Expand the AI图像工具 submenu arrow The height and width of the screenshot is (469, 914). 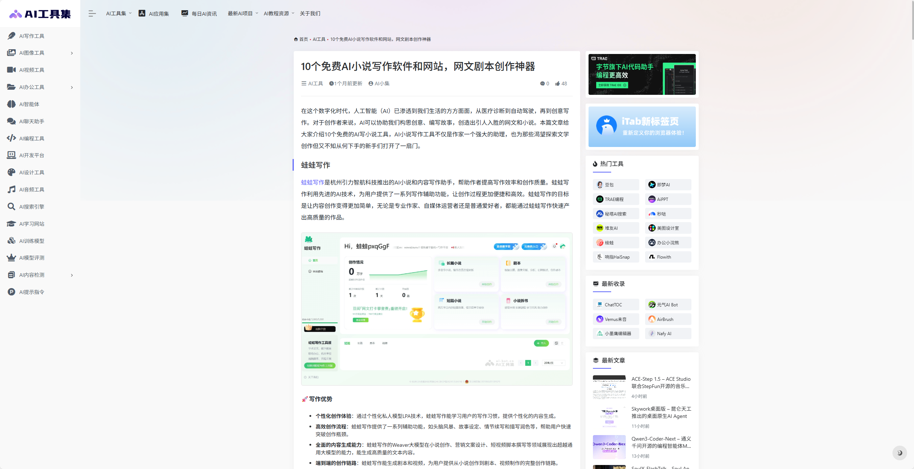click(x=72, y=53)
